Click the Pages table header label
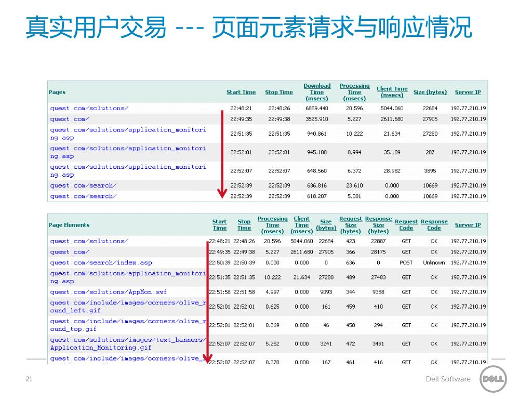The image size is (532, 399). point(57,92)
